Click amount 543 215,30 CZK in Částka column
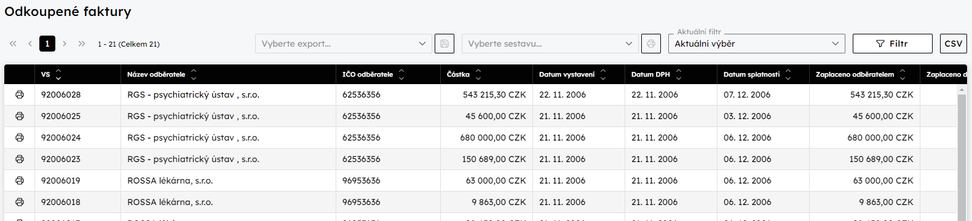 (x=494, y=95)
